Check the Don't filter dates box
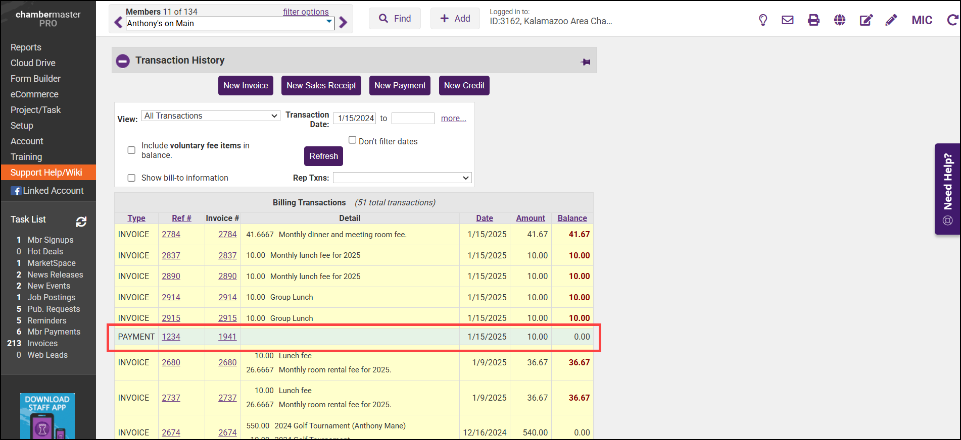The height and width of the screenshot is (440, 961). point(353,140)
